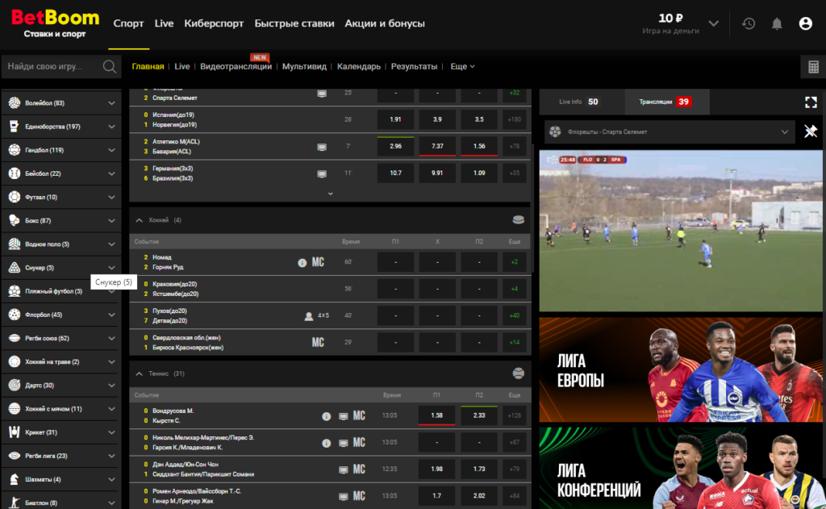Click the game search input field
Viewport: 826px width, 509px height.
coord(52,66)
